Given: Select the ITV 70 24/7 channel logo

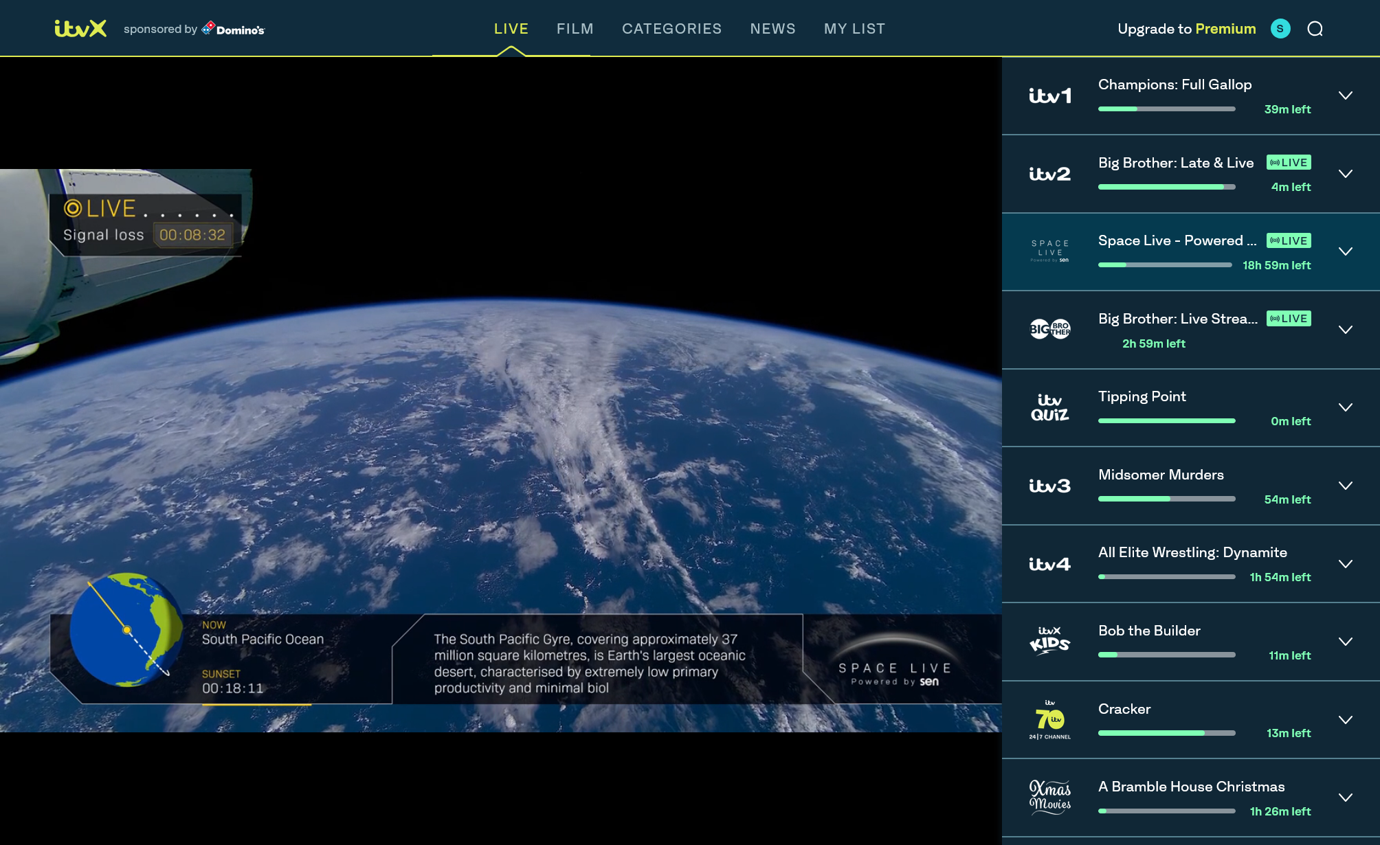Looking at the screenshot, I should pyautogui.click(x=1049, y=719).
